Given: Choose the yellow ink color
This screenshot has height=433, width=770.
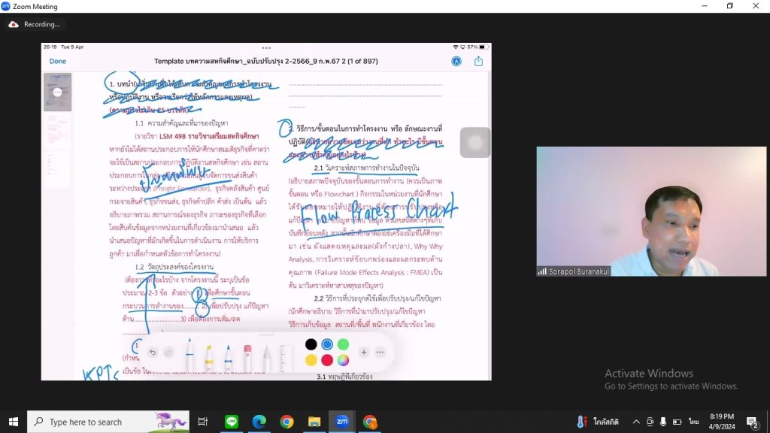Looking at the screenshot, I should tap(311, 360).
